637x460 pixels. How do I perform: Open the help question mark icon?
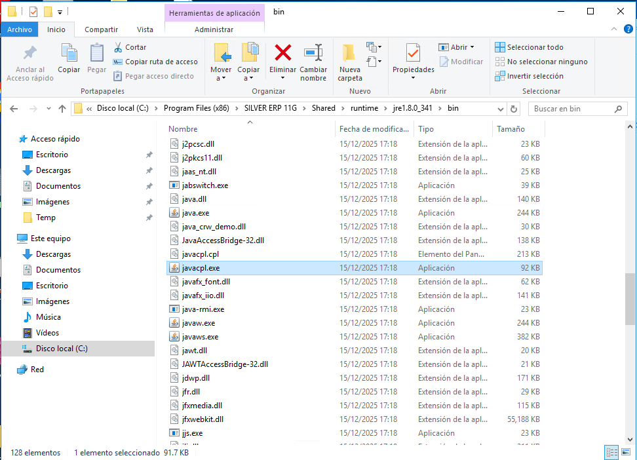coord(628,29)
